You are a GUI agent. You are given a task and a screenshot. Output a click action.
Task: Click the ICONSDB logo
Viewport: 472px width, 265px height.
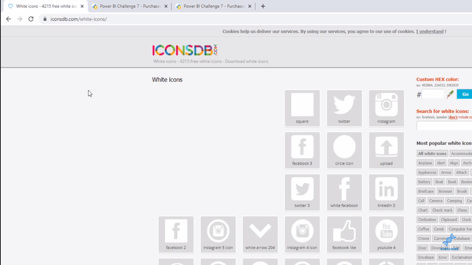tap(185, 50)
